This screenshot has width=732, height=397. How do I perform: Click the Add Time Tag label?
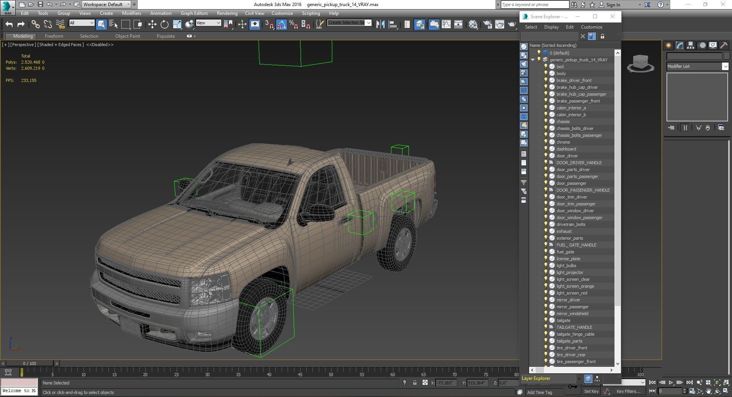click(539, 392)
